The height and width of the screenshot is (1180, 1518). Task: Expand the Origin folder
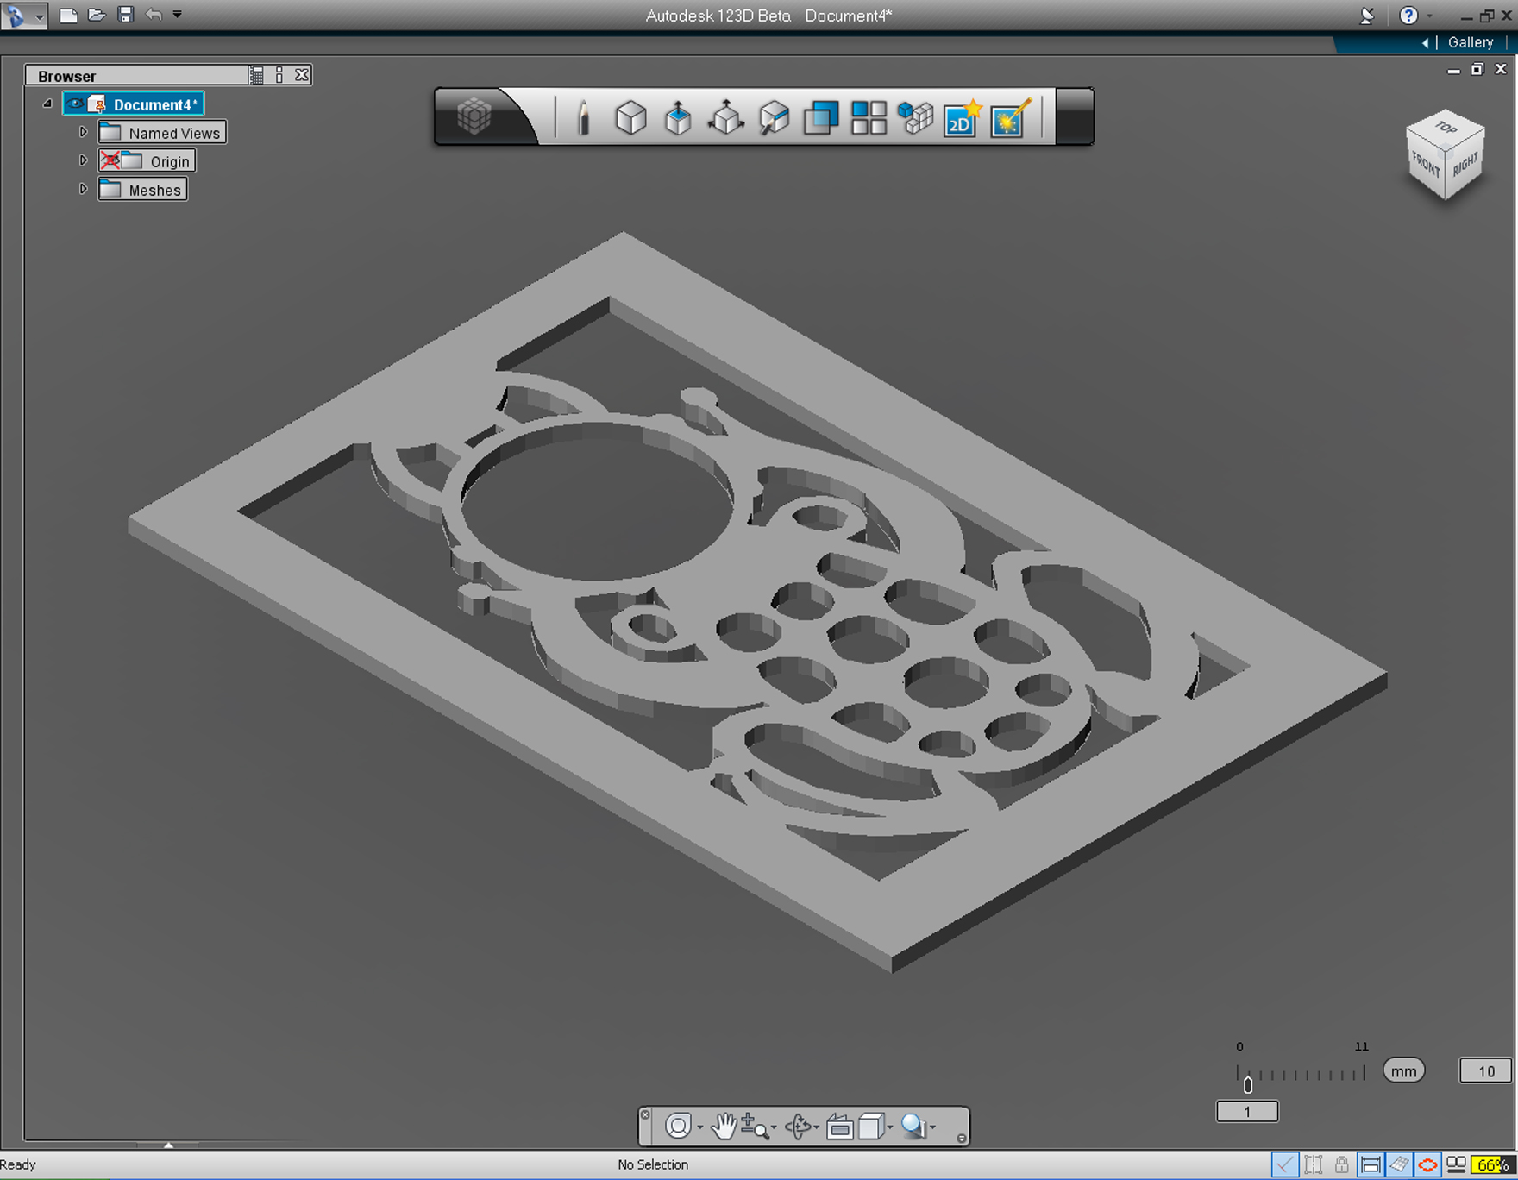pos(84,161)
